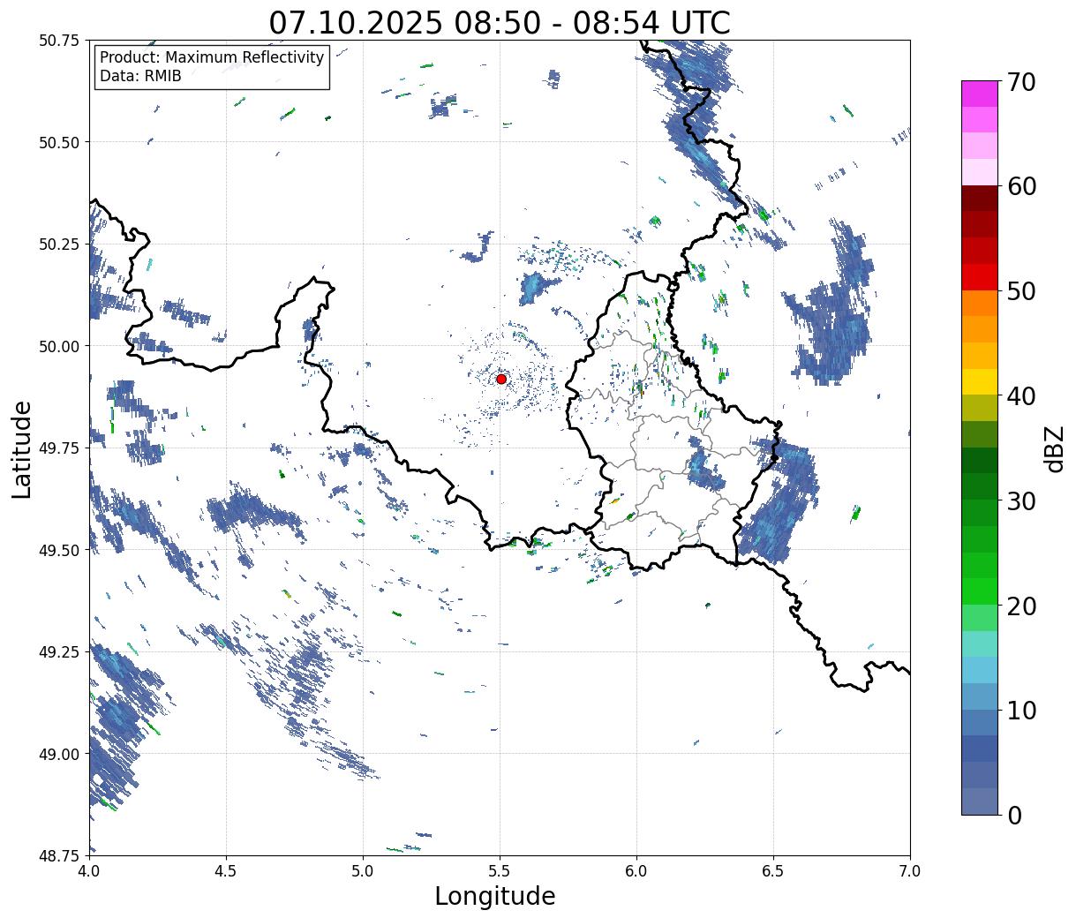1076x918 pixels.
Task: Click the longitude tick label 5.0
Action: 363,870
